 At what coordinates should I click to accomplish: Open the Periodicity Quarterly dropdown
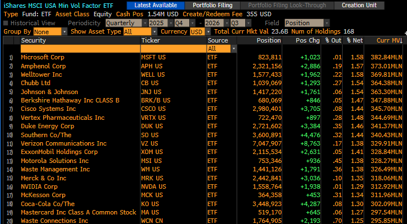point(127,23)
